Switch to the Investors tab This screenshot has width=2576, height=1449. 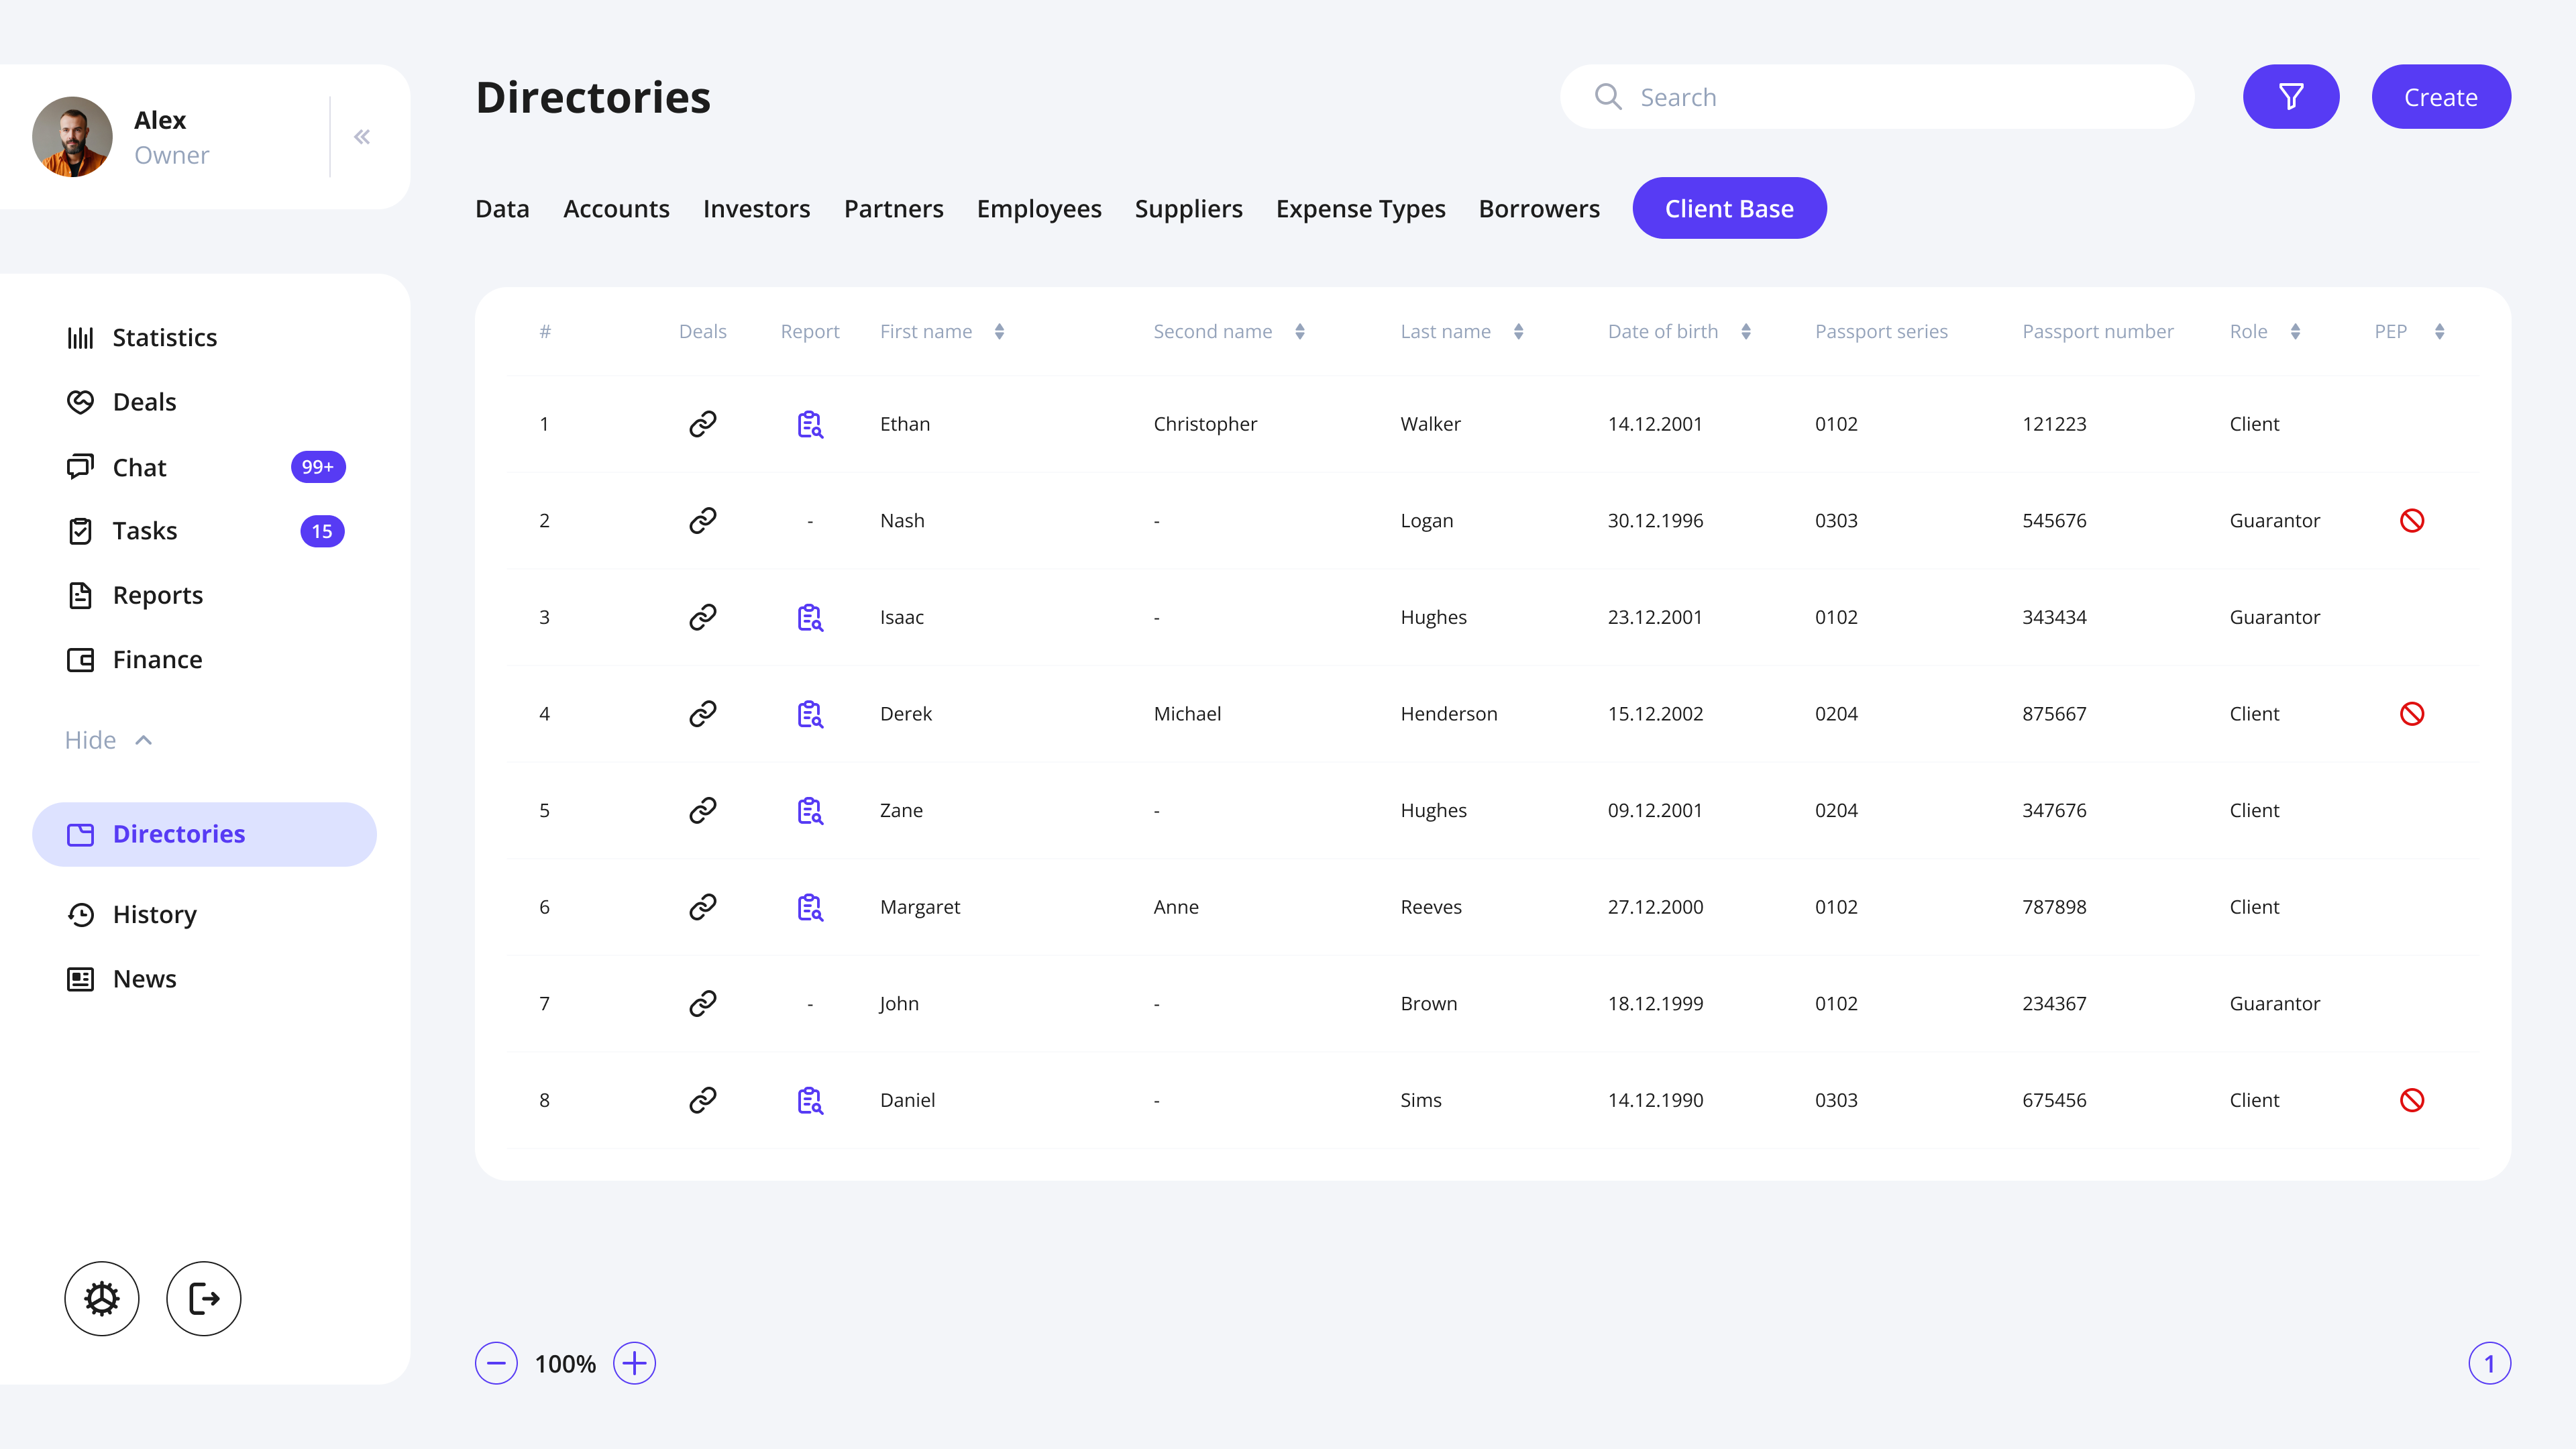coord(756,209)
